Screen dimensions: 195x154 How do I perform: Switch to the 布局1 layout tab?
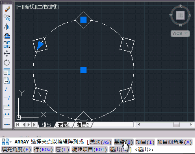(64, 125)
